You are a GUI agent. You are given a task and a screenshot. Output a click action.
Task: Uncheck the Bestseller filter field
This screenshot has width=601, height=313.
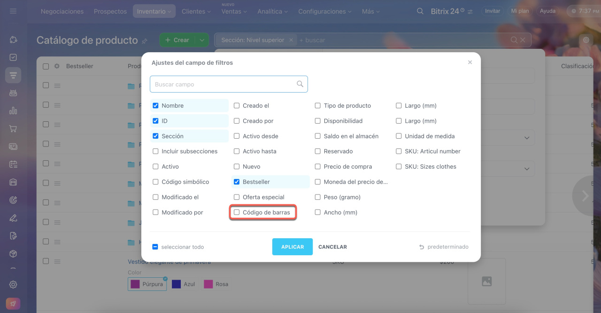click(x=237, y=182)
